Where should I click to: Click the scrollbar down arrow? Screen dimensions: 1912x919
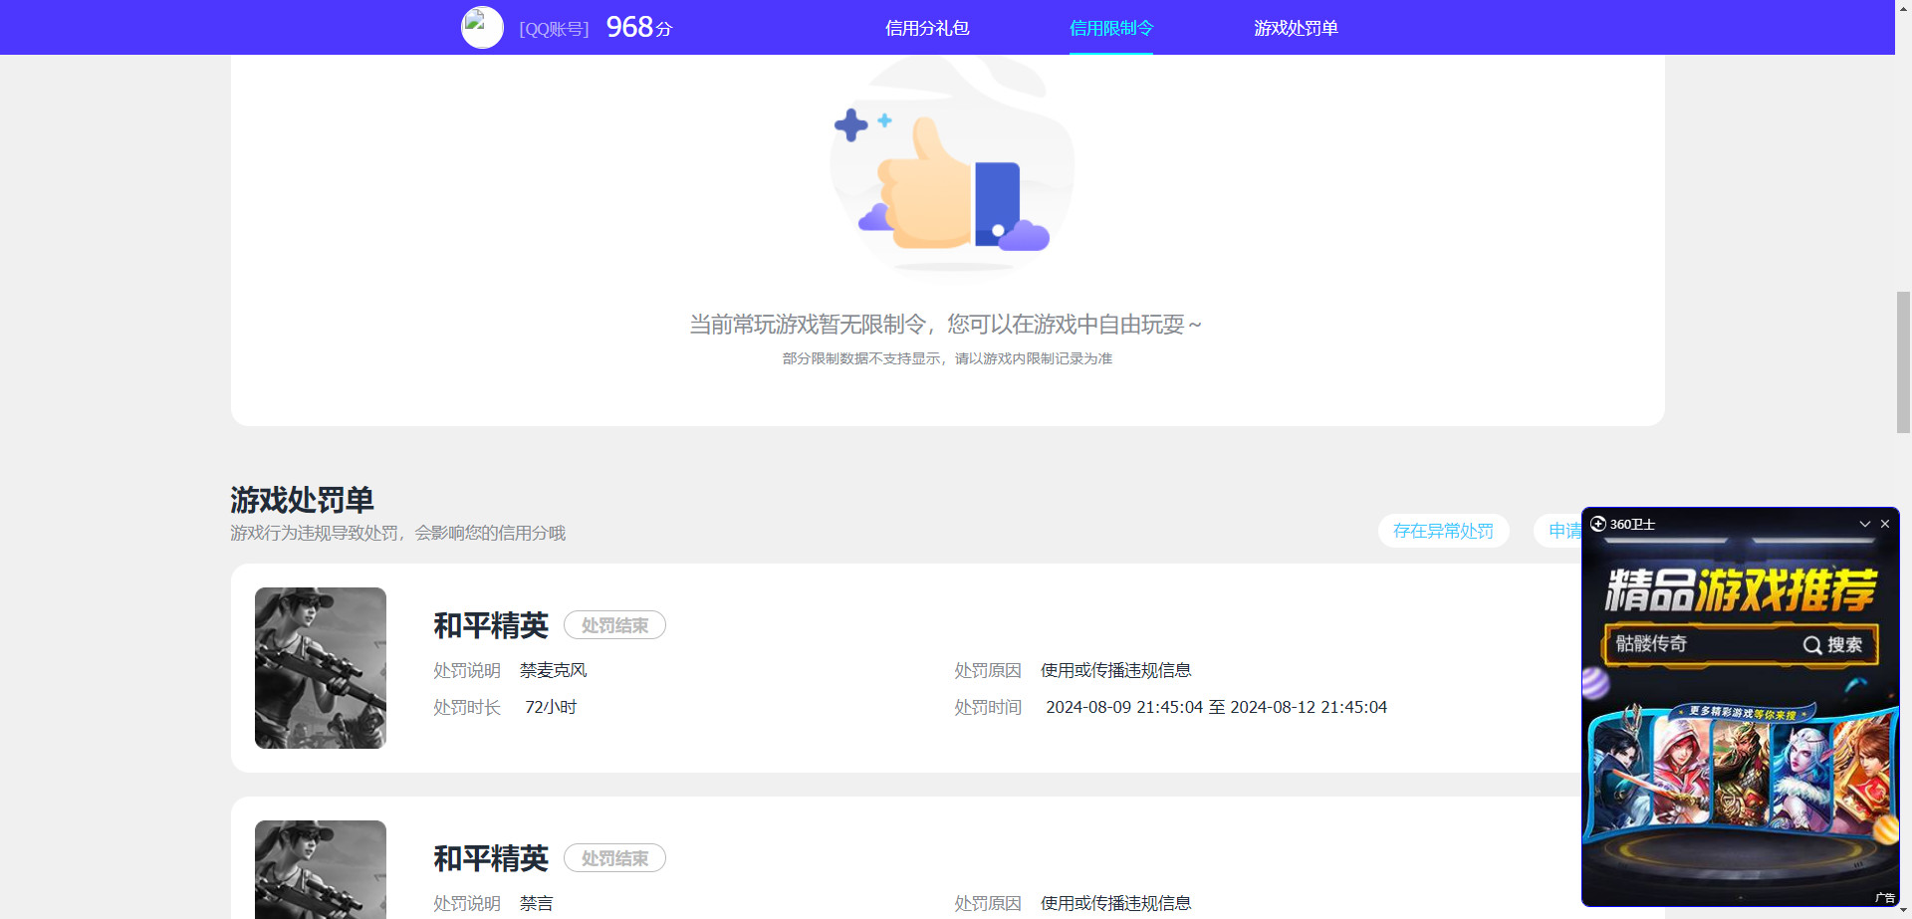(x=1903, y=911)
